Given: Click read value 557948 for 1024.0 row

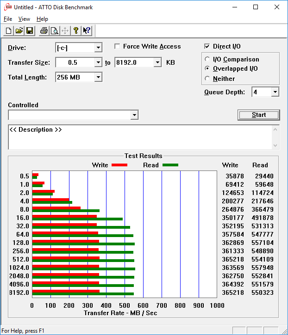Looking at the screenshot, I should (263, 268).
